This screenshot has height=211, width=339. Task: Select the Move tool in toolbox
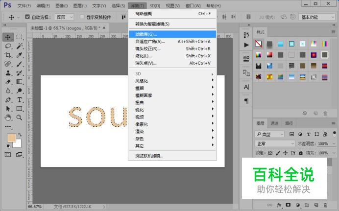tap(8, 37)
